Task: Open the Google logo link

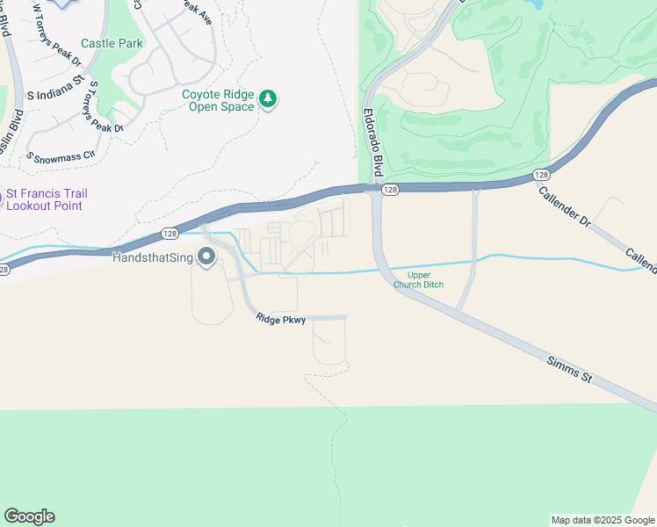Action: pos(29,516)
